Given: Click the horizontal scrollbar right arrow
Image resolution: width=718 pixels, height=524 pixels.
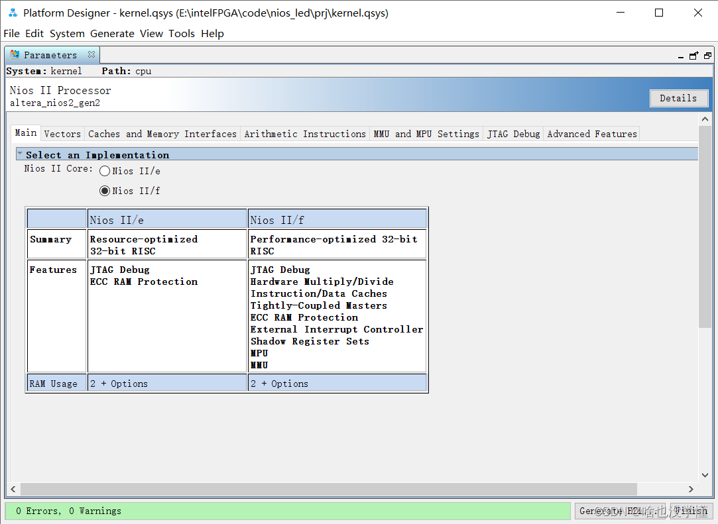Looking at the screenshot, I should (691, 489).
